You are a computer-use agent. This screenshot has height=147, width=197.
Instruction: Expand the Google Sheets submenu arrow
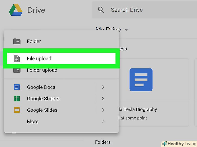tap(103, 99)
